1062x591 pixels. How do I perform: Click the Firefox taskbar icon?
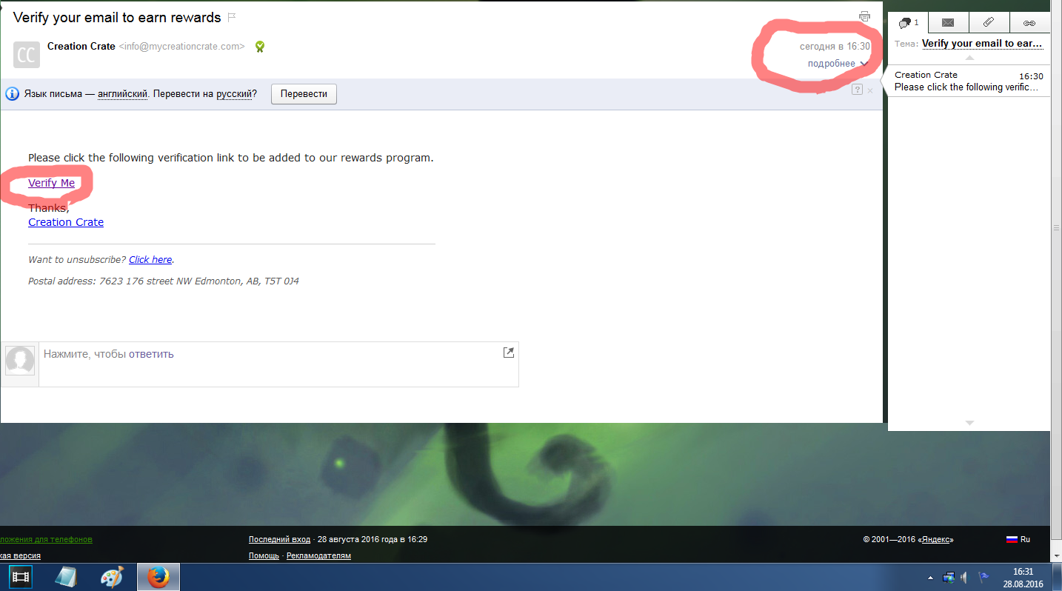tap(158, 577)
